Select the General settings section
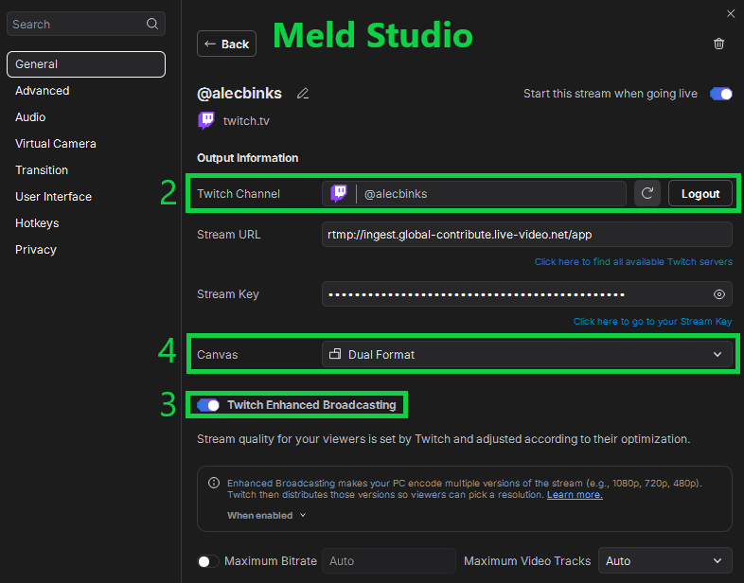 [86, 64]
